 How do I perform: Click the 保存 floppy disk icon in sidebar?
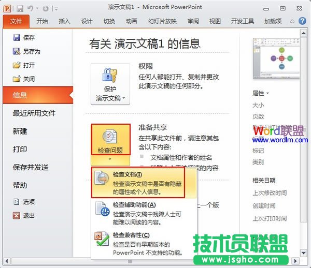point(17,37)
